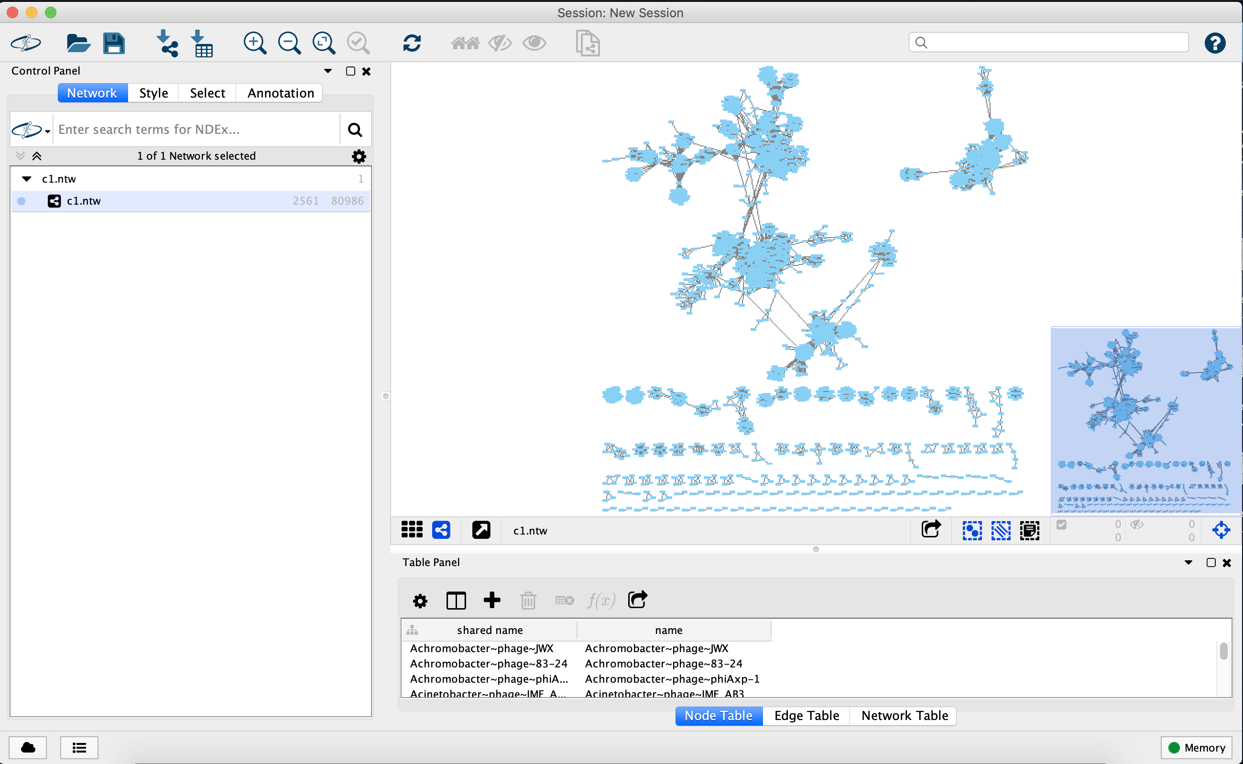This screenshot has height=764, width=1243.
Task: Open the Control Panel dropdown menu
Action: coord(327,71)
